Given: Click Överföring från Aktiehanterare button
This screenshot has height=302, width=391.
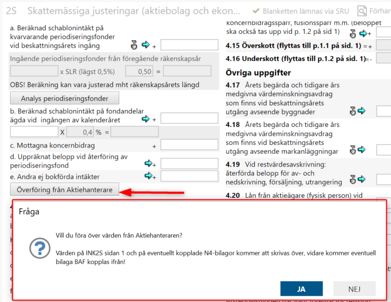Looking at the screenshot, I should [64, 190].
